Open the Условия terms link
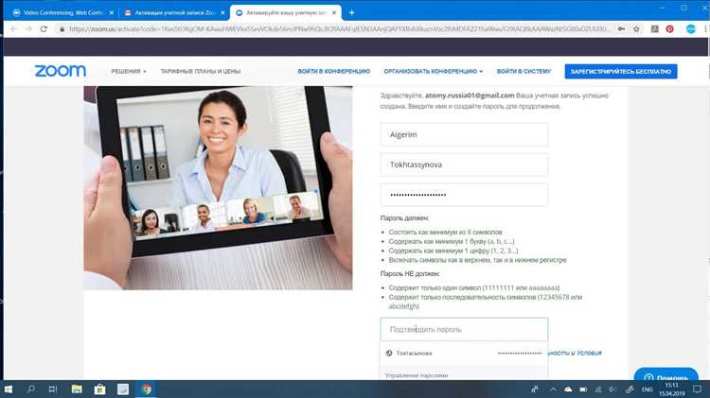This screenshot has width=710, height=398. (x=589, y=353)
